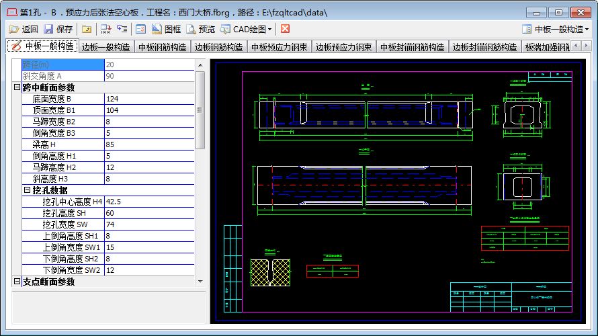Edit the 顶面宽度 B1 value 104
The image size is (598, 336).
click(x=149, y=110)
